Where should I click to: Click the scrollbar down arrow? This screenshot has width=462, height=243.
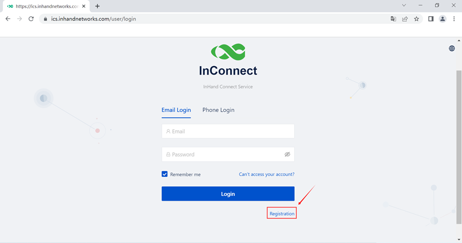pyautogui.click(x=459, y=240)
